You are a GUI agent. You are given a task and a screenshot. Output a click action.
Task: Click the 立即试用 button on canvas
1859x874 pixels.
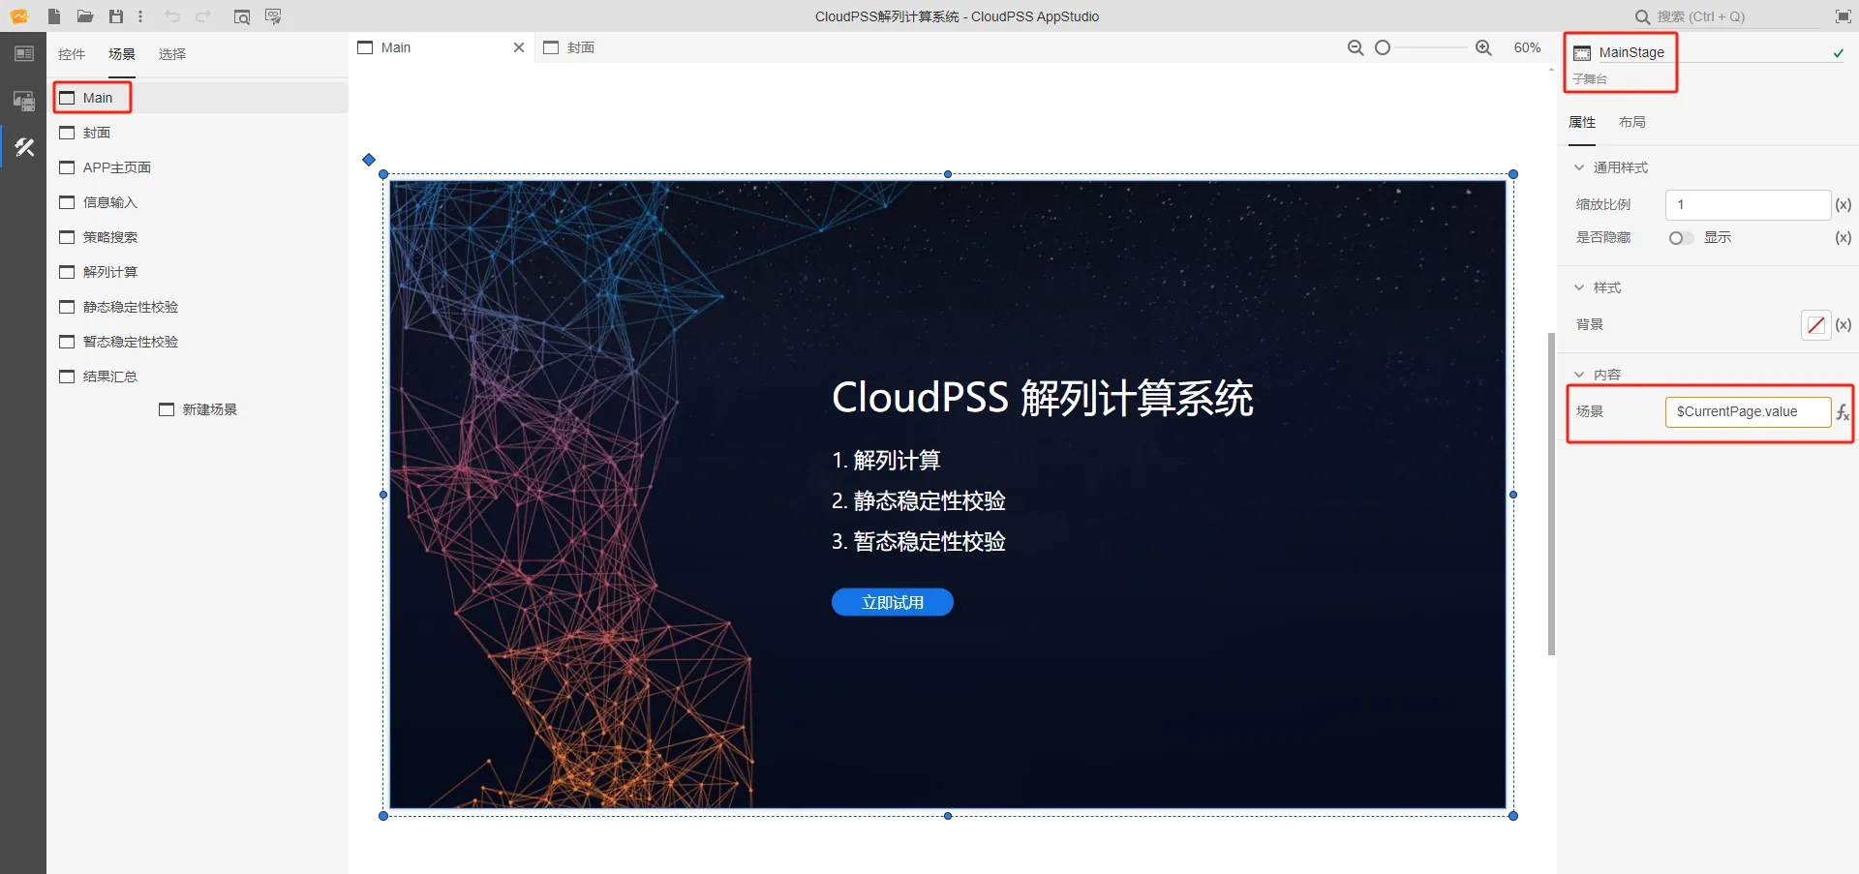tap(893, 602)
